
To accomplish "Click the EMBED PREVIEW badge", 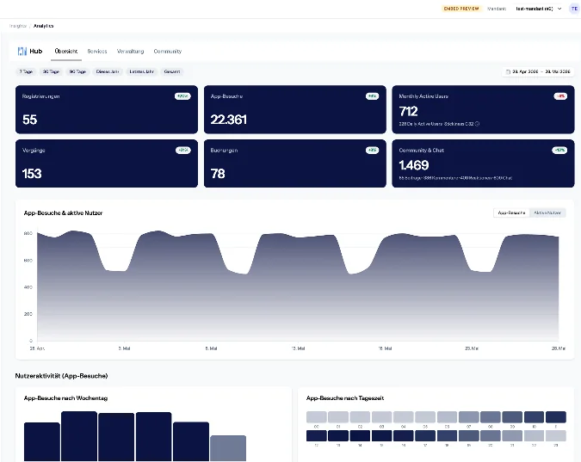I will click(461, 9).
